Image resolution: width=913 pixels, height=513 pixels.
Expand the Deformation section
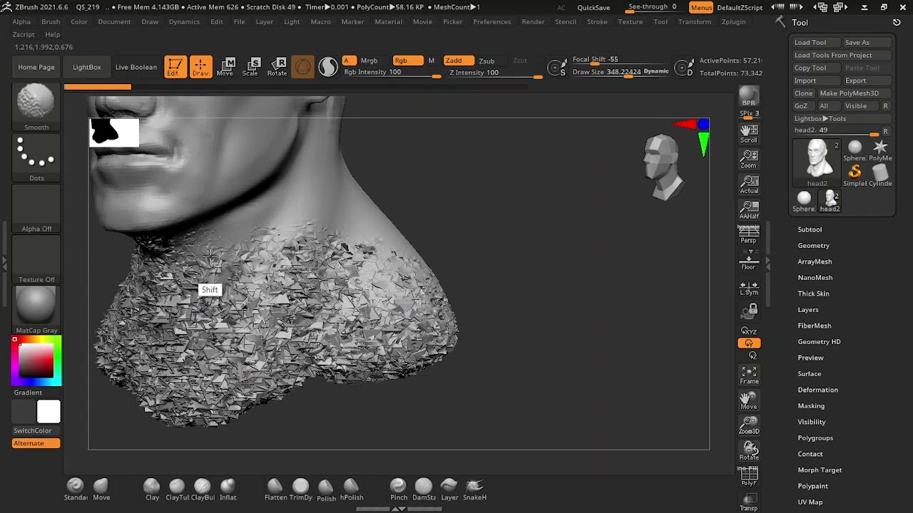[817, 390]
